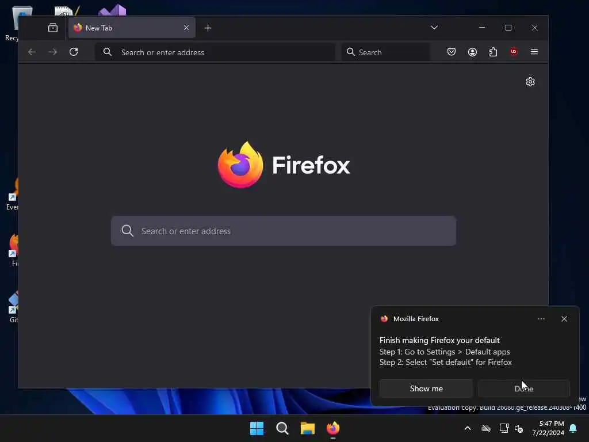
Task: Open Save to Pocket icon
Action: coord(452,52)
